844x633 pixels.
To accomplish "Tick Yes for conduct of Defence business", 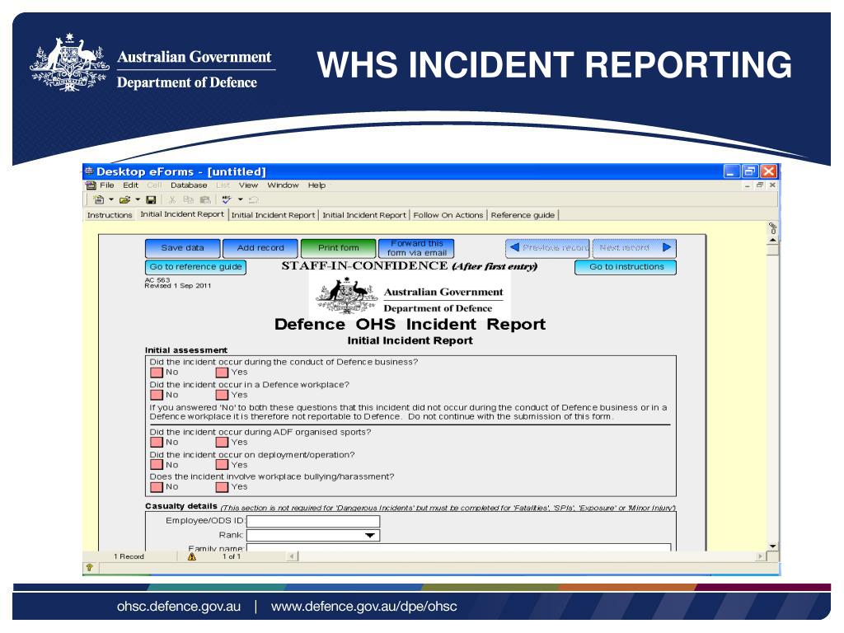I will (223, 373).
